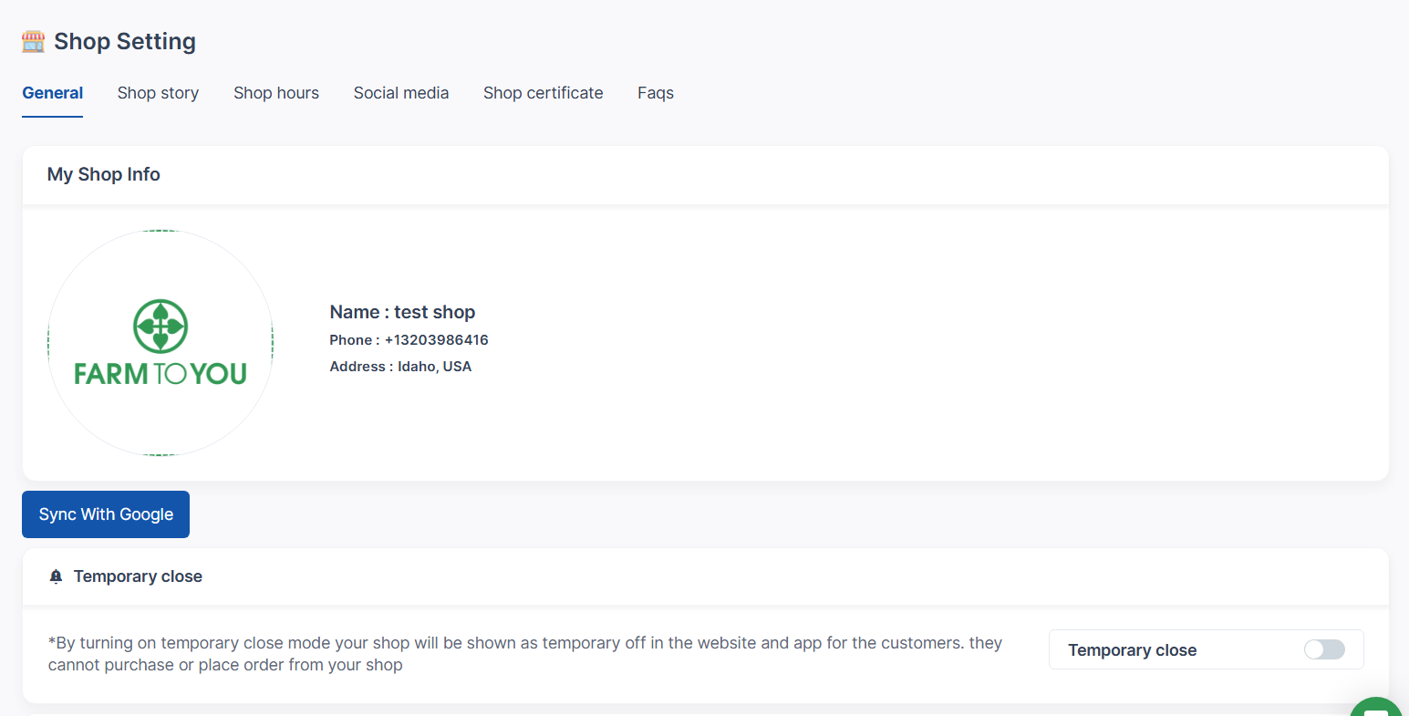Open the Faqs tab
This screenshot has width=1409, height=716.
pos(656,93)
